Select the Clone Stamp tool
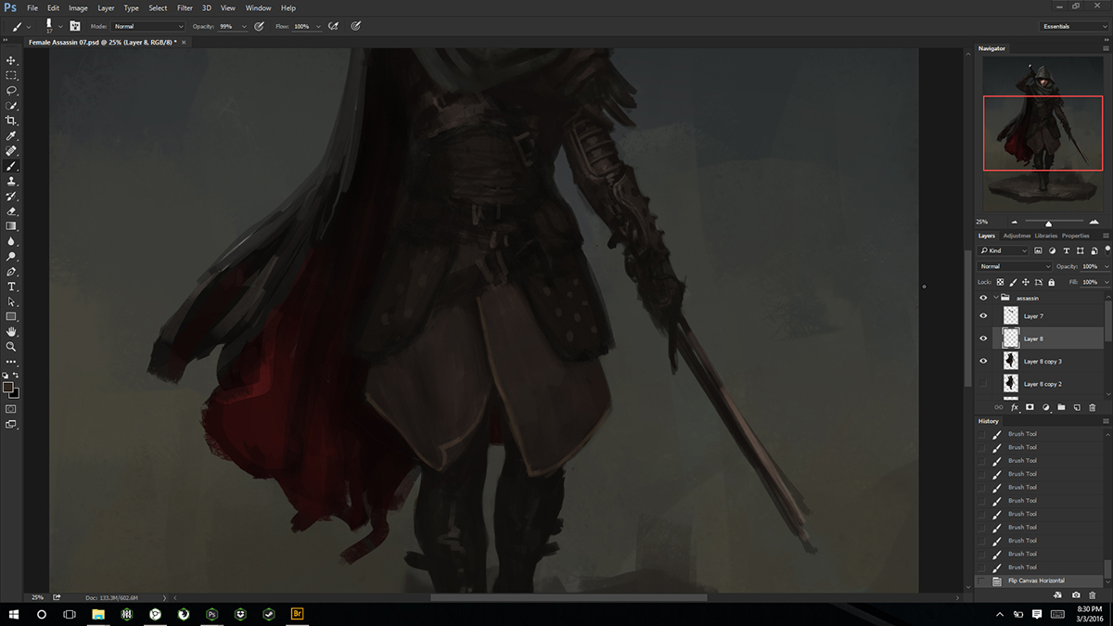This screenshot has width=1113, height=626. click(11, 181)
